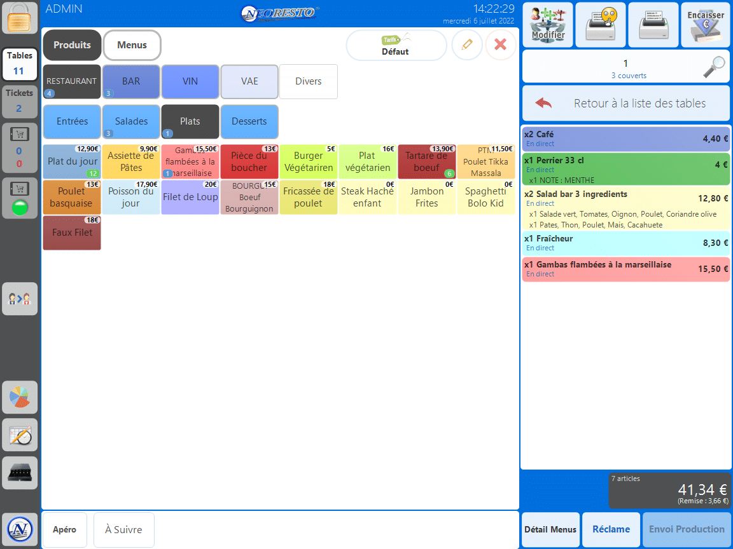The width and height of the screenshot is (733, 549).
Task: Click the padlock lock-screen icon
Action: pyautogui.click(x=20, y=18)
